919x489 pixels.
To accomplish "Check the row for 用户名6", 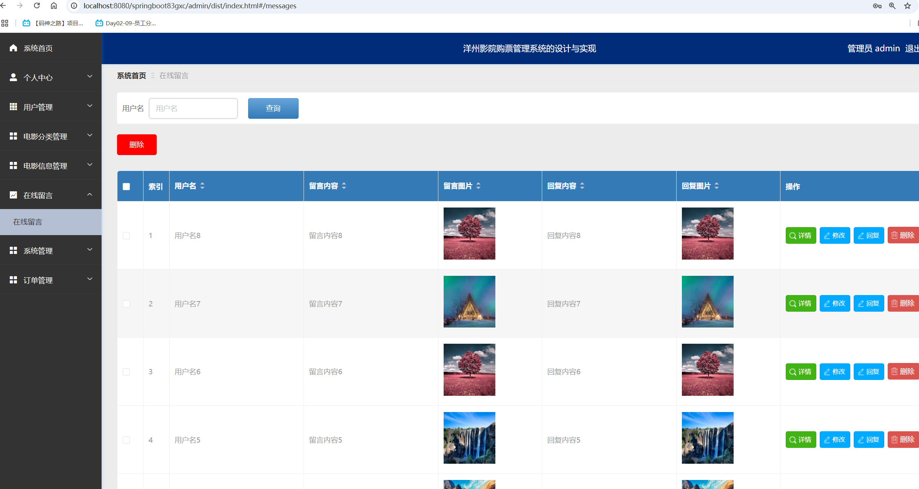I will (x=126, y=372).
